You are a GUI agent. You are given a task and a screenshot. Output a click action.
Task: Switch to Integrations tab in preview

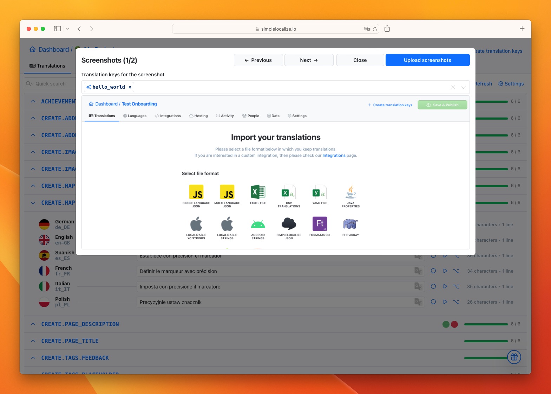168,116
